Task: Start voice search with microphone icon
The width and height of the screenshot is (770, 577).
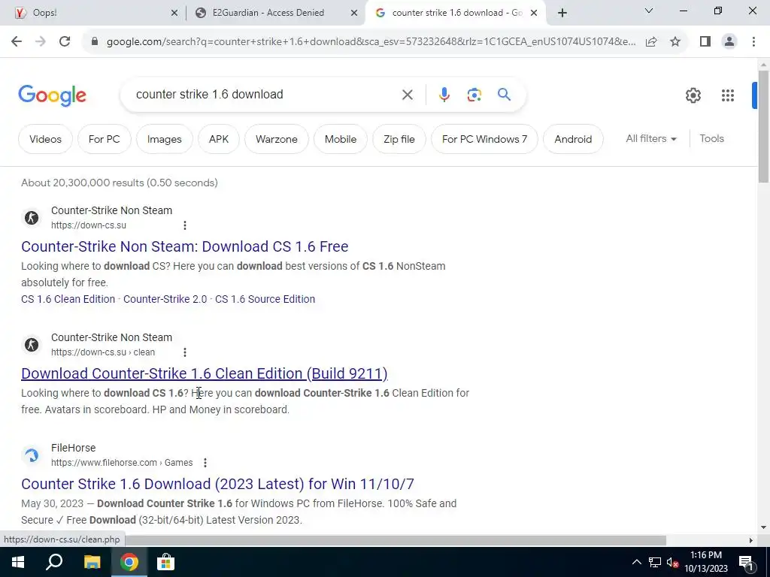Action: pyautogui.click(x=444, y=94)
